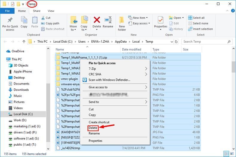Go up one folder level arrow
Screen dimensions: 236x157
click(24, 41)
